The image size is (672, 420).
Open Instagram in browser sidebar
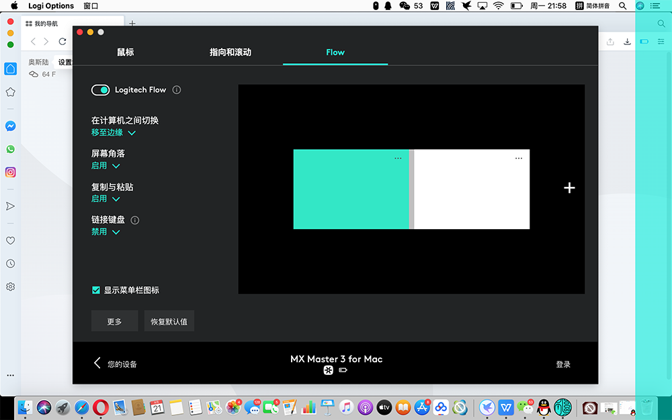click(x=11, y=172)
